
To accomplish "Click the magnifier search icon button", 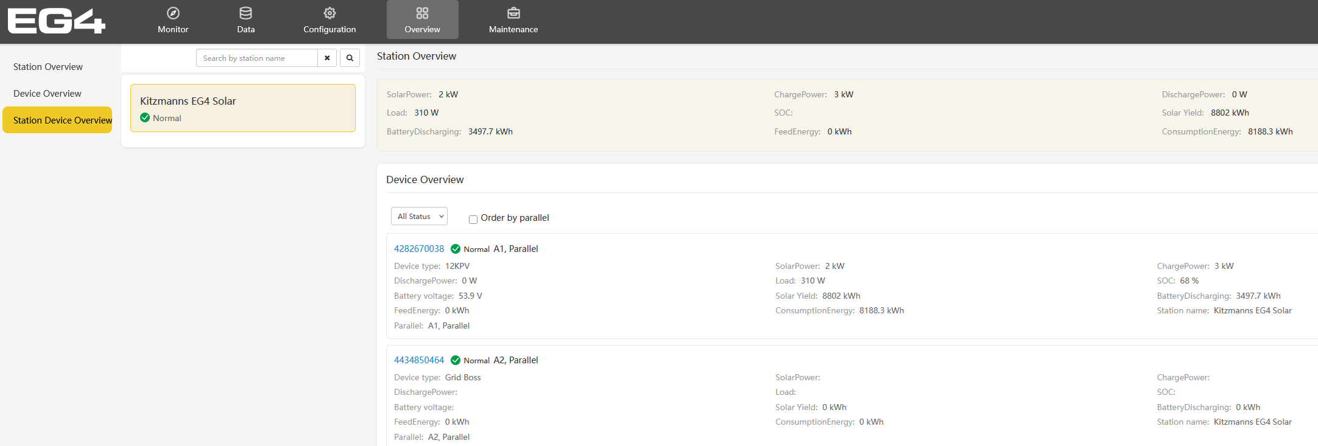I will [x=350, y=58].
